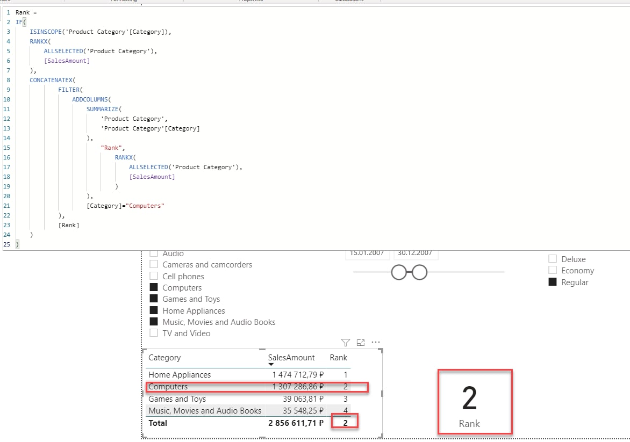Open the table visual filter icon
This screenshot has width=630, height=442.
pos(345,343)
